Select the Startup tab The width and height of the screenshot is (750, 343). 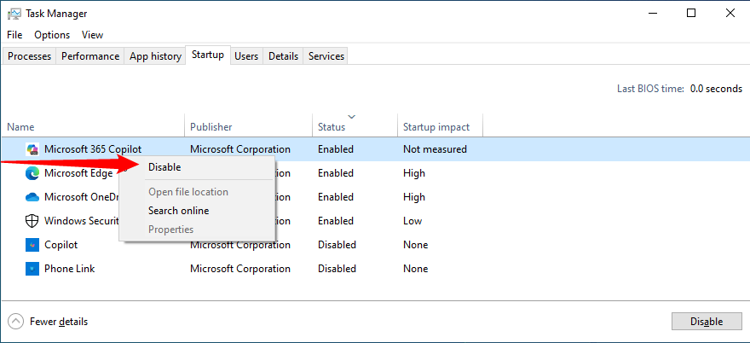tap(208, 55)
